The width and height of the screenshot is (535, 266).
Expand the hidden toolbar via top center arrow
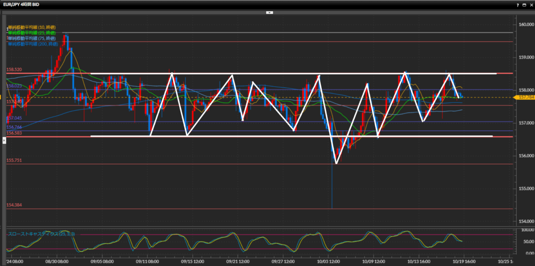(269, 11)
